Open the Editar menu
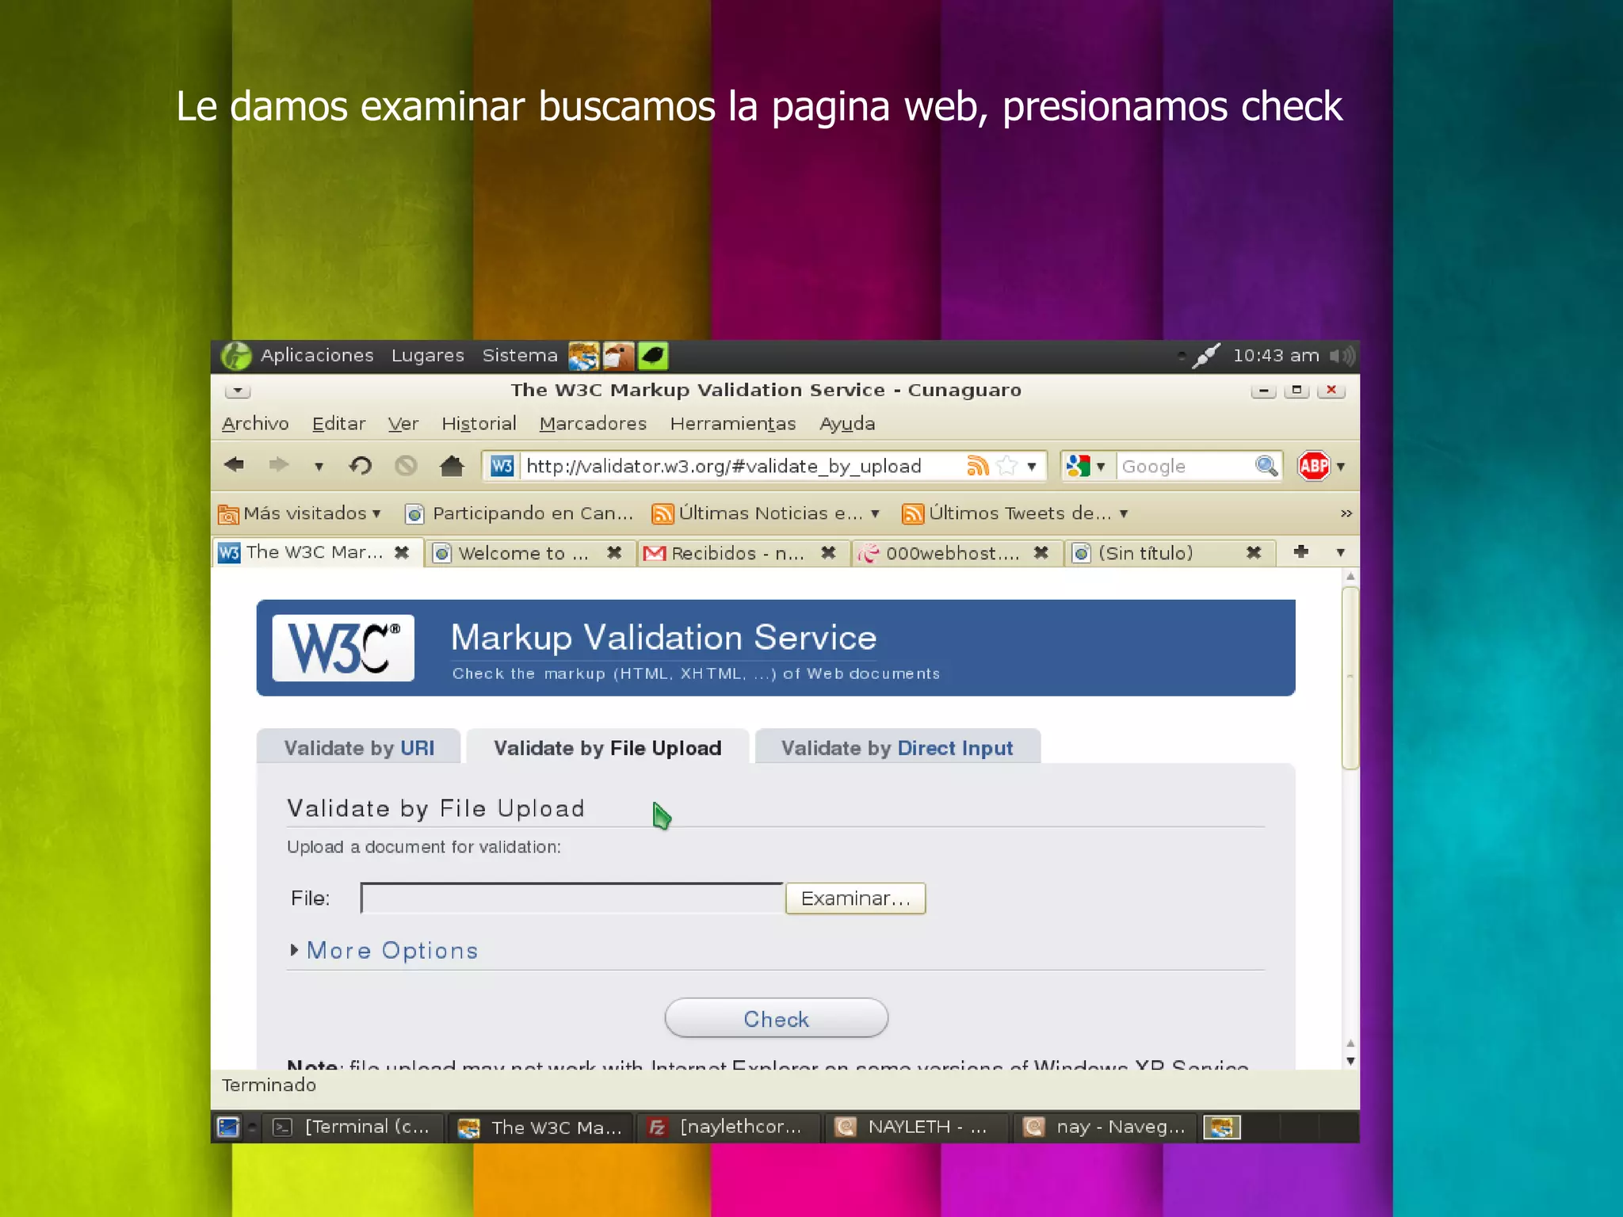The image size is (1623, 1217). point(338,424)
